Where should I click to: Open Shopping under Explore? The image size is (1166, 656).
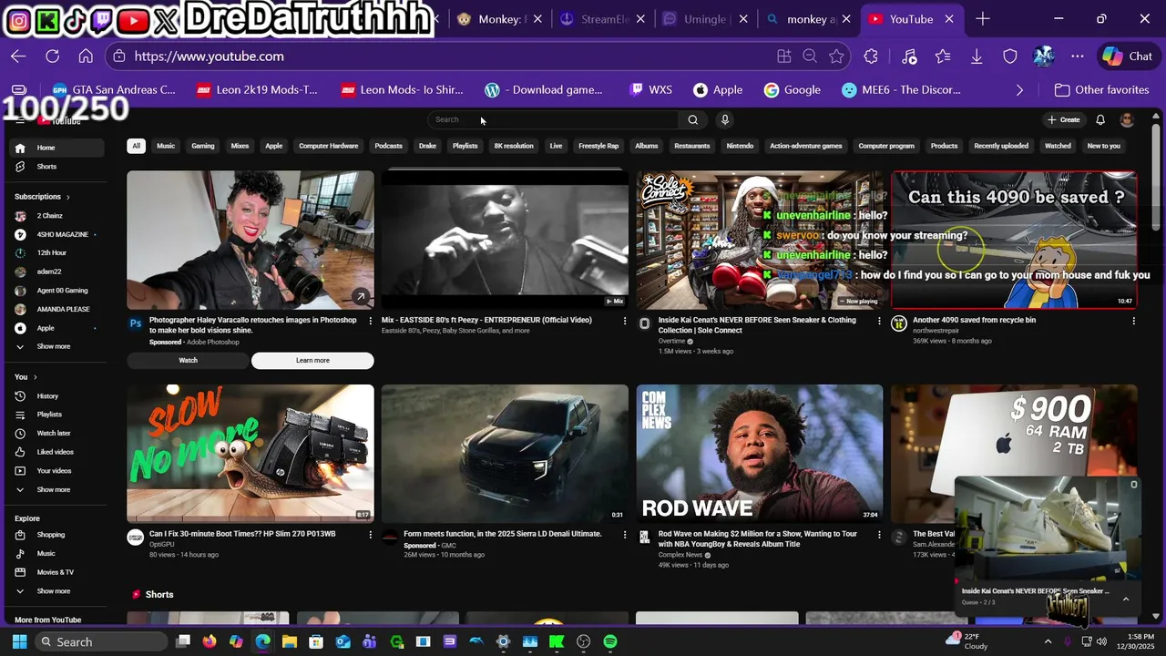[56, 535]
